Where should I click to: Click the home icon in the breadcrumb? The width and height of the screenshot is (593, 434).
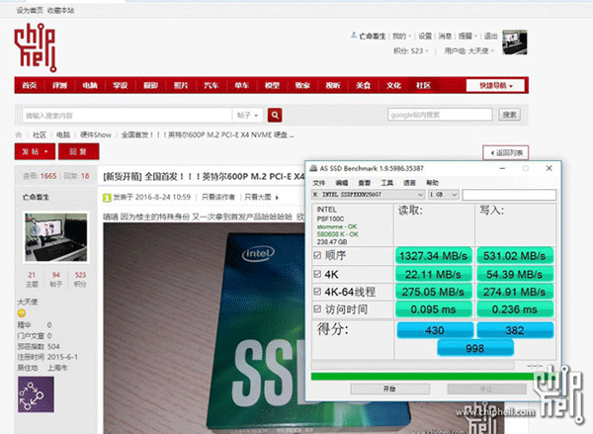(18, 134)
